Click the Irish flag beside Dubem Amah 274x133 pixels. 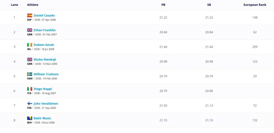(x=29, y=45)
